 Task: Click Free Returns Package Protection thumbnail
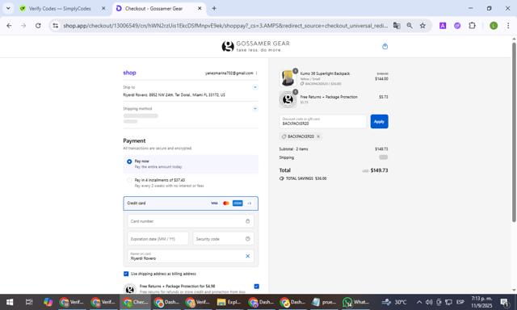tap(288, 99)
